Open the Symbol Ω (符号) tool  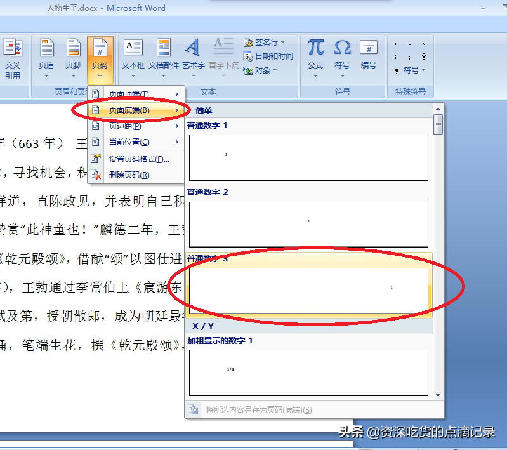click(x=342, y=58)
